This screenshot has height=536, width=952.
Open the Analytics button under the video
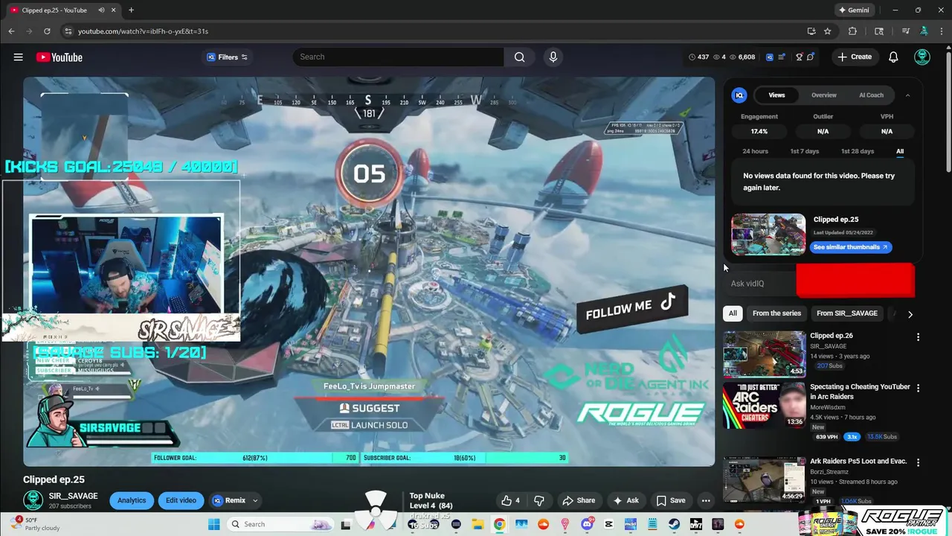pyautogui.click(x=132, y=500)
